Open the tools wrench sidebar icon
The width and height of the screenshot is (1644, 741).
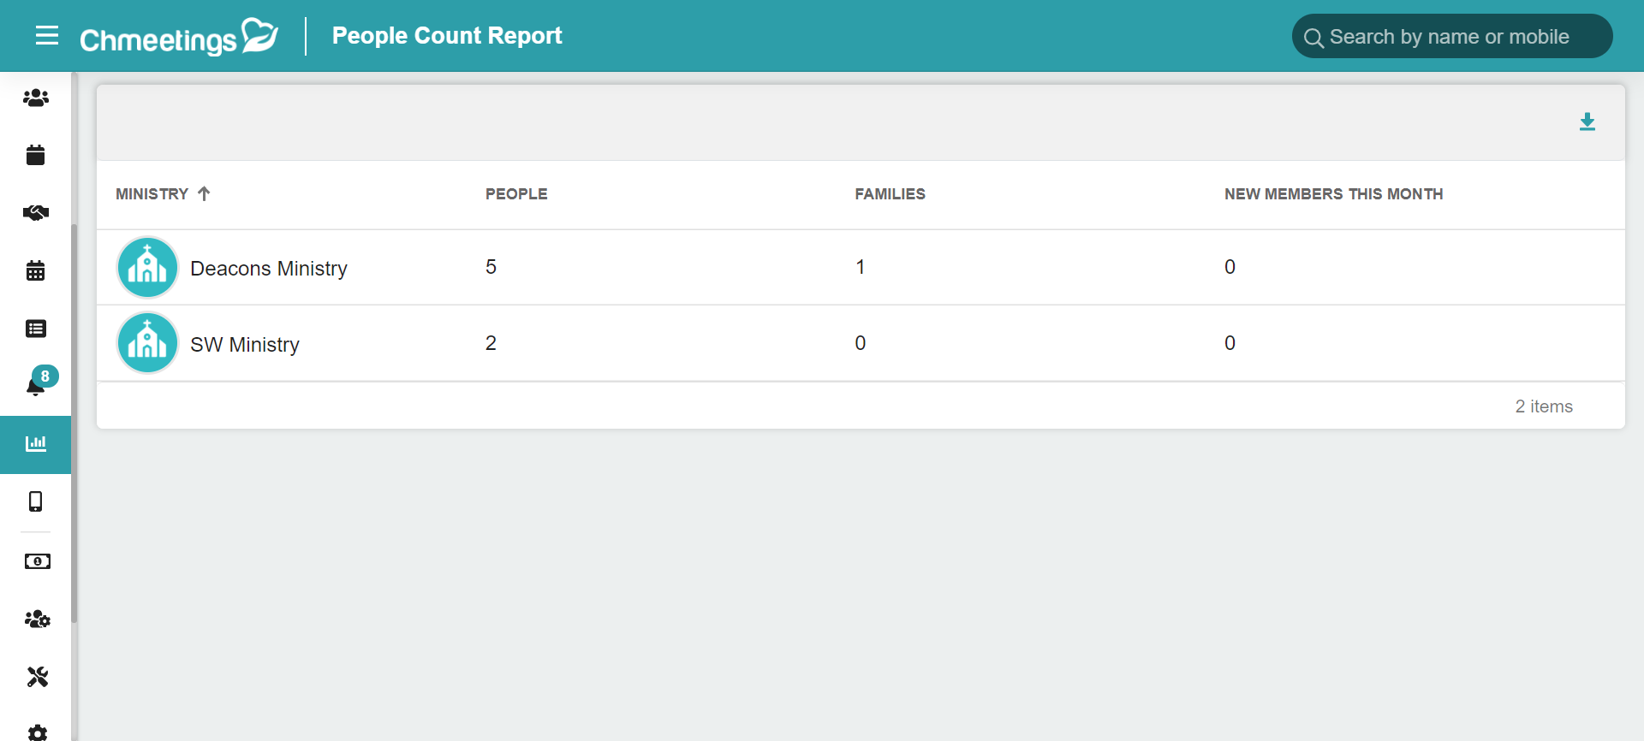point(37,677)
